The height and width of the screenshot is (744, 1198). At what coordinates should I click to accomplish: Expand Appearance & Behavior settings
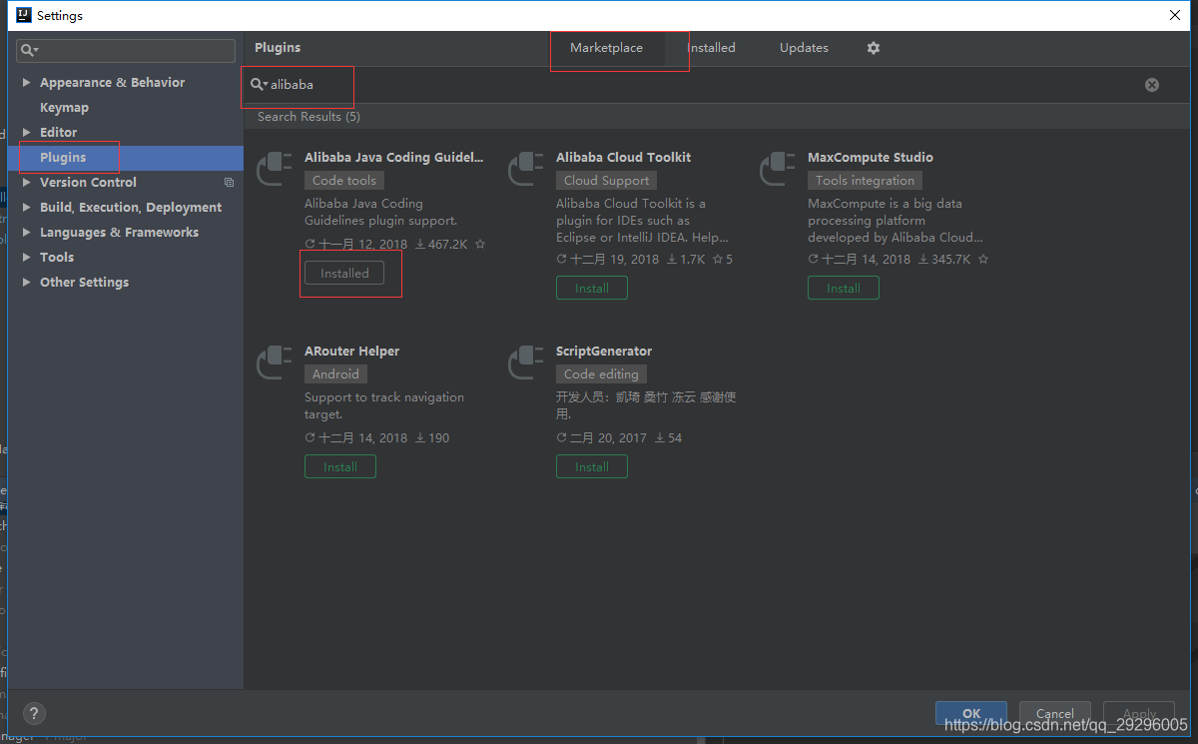pyautogui.click(x=27, y=83)
